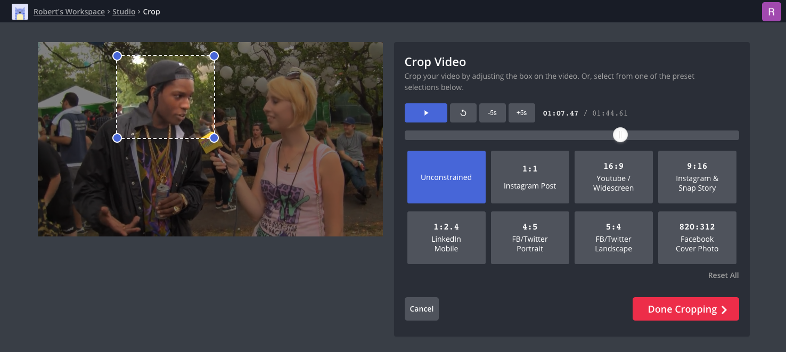Screen dimensions: 786x352
Task: Select the Unconstrained crop preset
Action: (446, 177)
